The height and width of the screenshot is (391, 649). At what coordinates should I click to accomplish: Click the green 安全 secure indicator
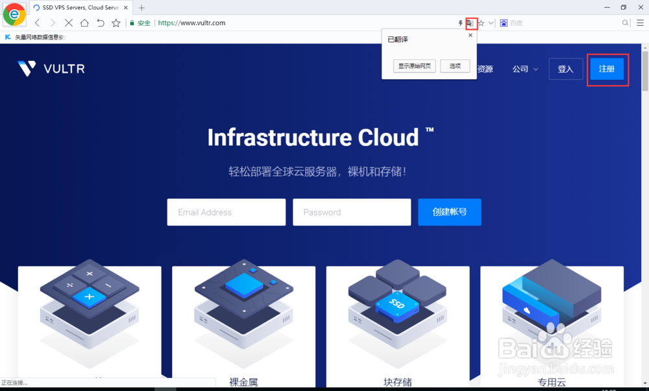click(140, 23)
